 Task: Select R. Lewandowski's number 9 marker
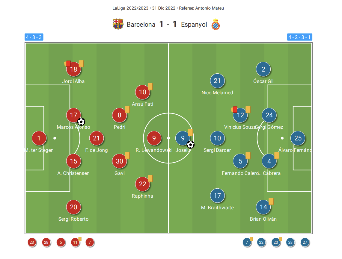pos(154,138)
